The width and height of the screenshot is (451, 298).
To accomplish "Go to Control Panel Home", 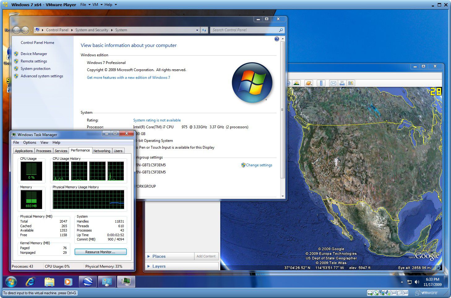I will point(37,43).
